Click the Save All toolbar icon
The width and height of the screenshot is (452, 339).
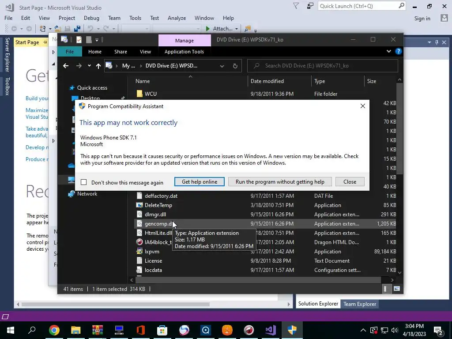pyautogui.click(x=77, y=29)
